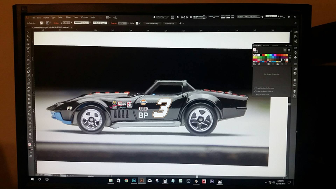Show large list view in Swatches panel

289,50
